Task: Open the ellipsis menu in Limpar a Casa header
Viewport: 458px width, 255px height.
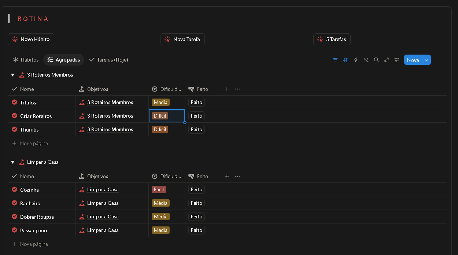Action: 237,176
